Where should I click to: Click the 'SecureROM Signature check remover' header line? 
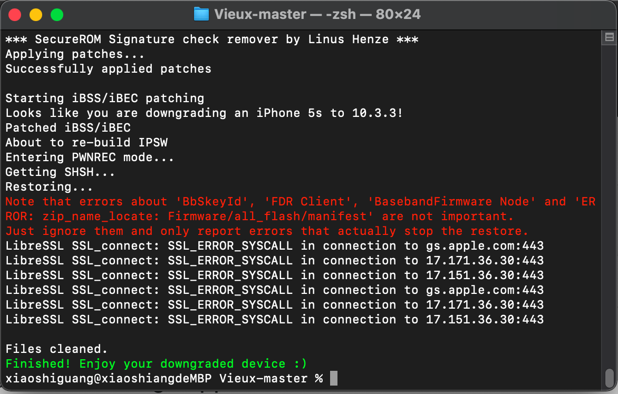point(211,39)
